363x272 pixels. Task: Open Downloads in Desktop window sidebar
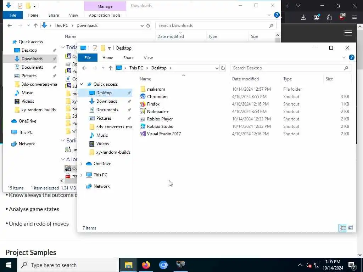[x=107, y=101]
